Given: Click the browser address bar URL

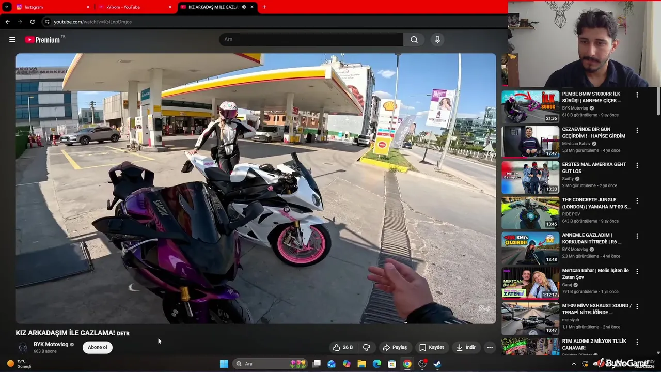Looking at the screenshot, I should [93, 22].
